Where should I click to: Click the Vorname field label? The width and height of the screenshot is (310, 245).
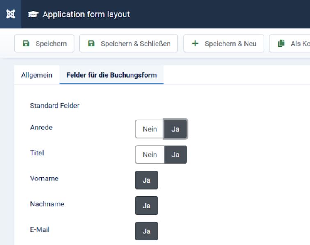[x=44, y=178]
